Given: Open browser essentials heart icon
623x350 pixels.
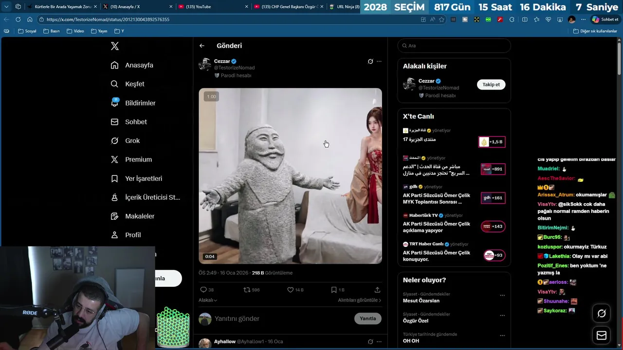Looking at the screenshot, I should click(x=548, y=19).
